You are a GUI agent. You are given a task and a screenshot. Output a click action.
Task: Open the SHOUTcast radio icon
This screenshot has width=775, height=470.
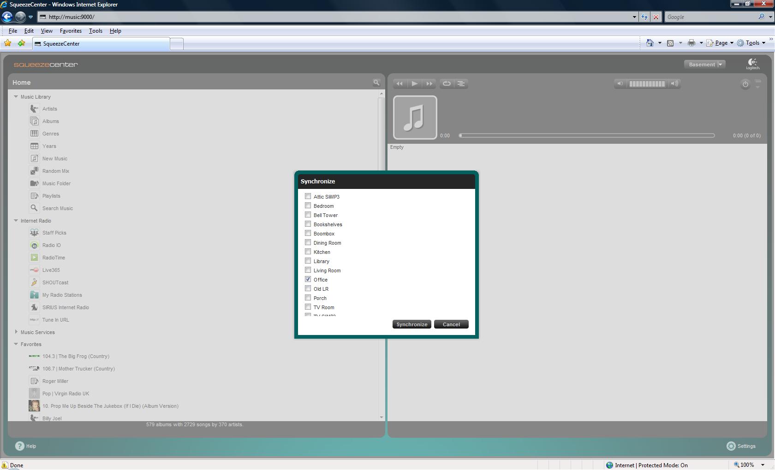(x=34, y=282)
